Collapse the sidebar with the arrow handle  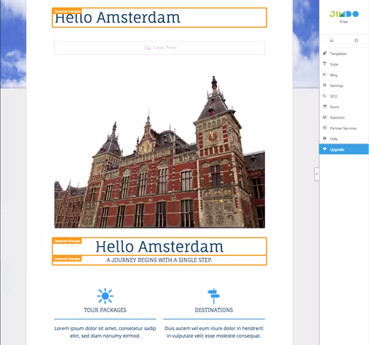[317, 174]
